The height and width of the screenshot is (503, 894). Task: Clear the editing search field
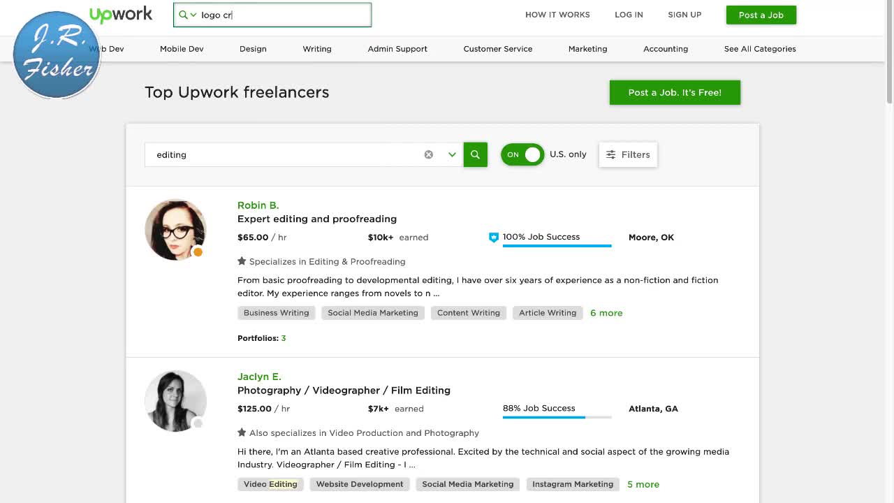pyautogui.click(x=429, y=154)
